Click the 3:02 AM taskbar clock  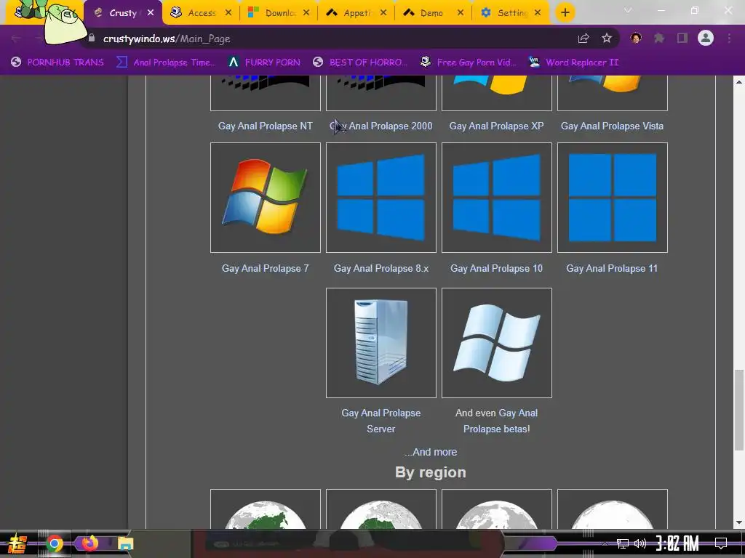point(677,543)
